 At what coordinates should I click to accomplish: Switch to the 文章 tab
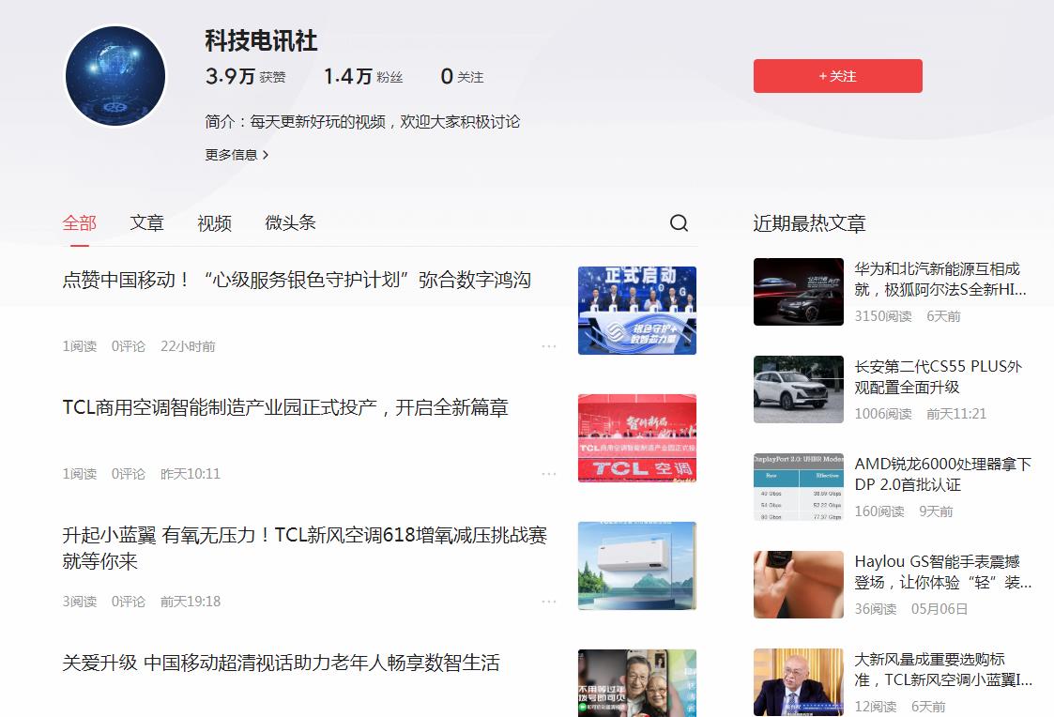pos(146,222)
